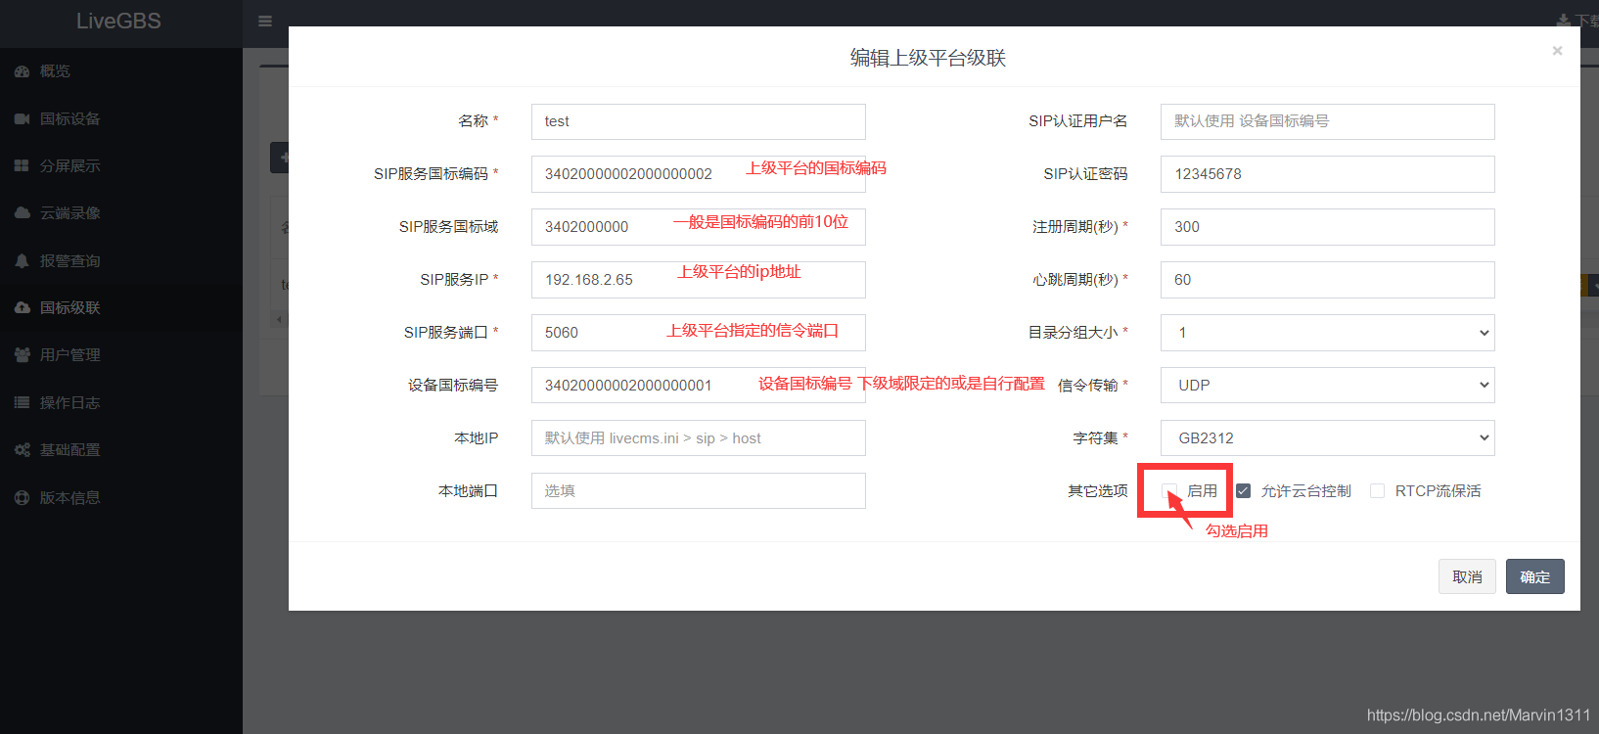1599x734 pixels.
Task: Open the 字符集 GB2312 dropdown
Action: pyautogui.click(x=1328, y=438)
